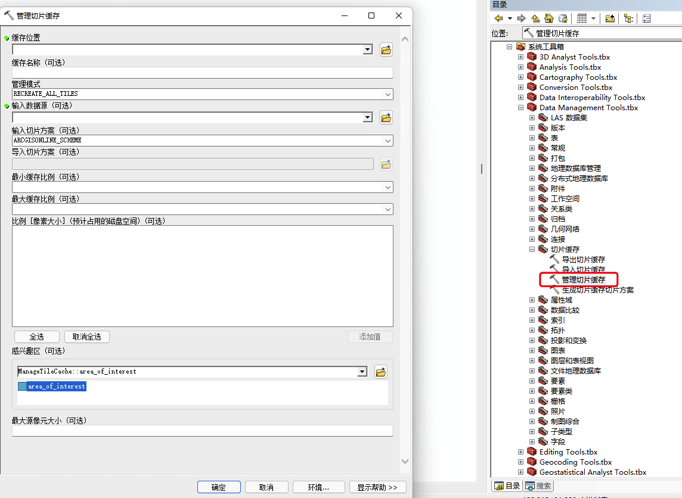Image resolution: width=682 pixels, height=498 pixels.
Task: Select the LAS 数据集 toolset icon
Action: (543, 117)
